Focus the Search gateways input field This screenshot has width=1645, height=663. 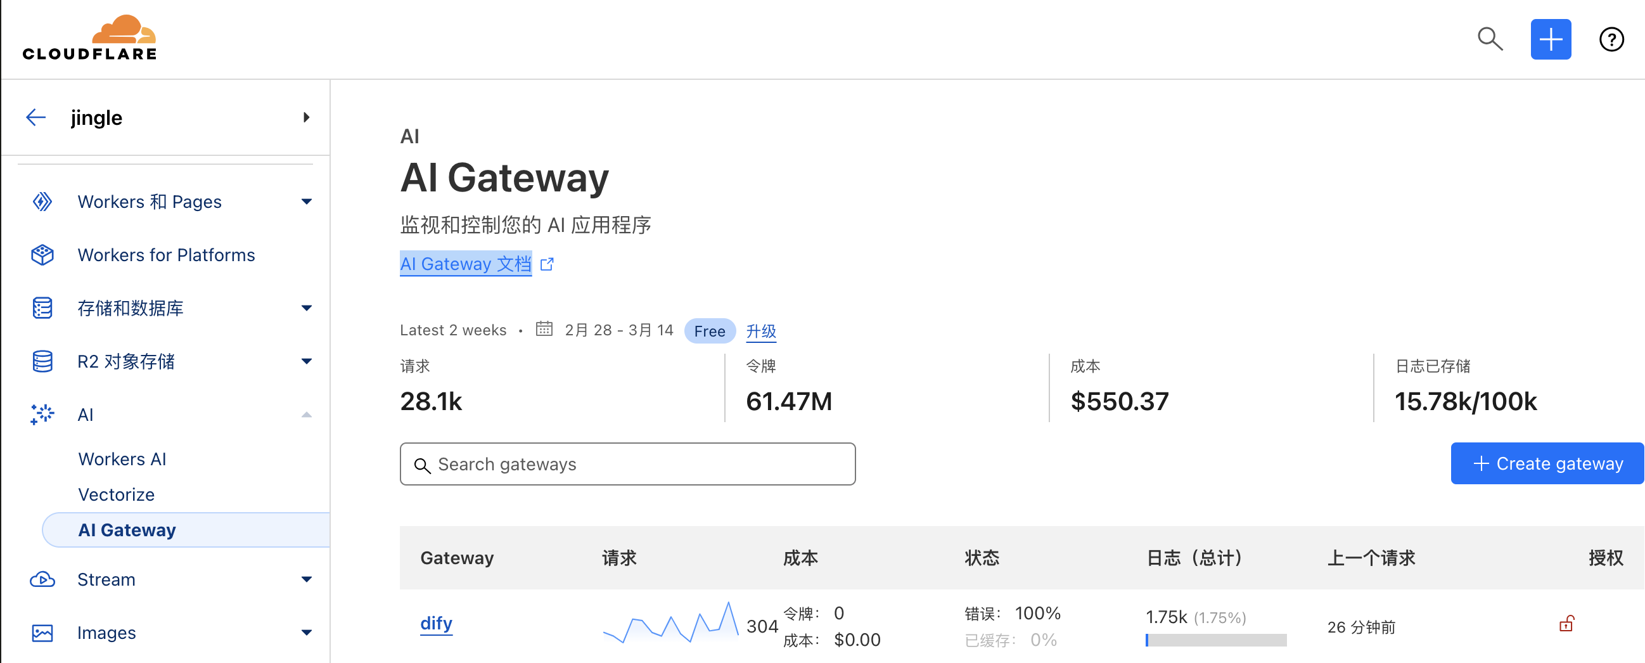click(x=628, y=465)
